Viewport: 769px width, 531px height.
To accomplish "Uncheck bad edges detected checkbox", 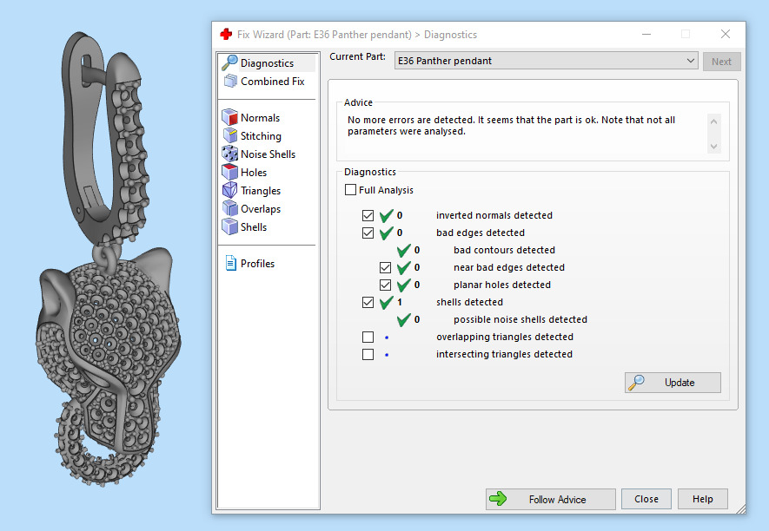I will [x=368, y=233].
